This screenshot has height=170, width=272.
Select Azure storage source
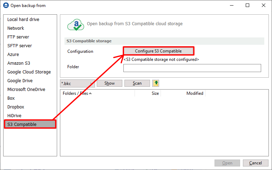click(x=13, y=55)
